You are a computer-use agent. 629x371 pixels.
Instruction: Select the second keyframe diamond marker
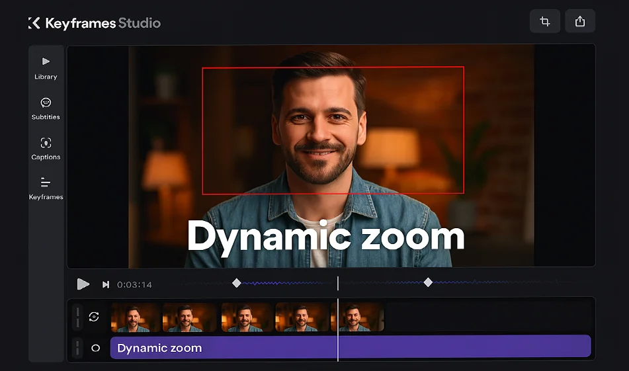click(428, 282)
